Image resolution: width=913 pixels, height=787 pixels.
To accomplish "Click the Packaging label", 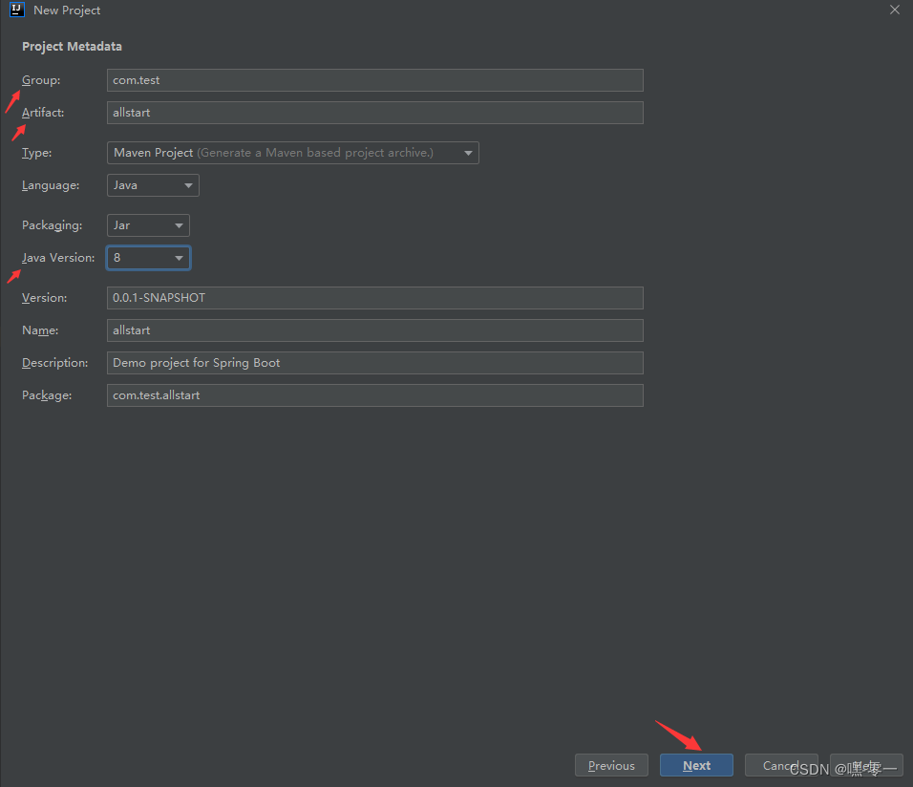I will pyautogui.click(x=53, y=225).
